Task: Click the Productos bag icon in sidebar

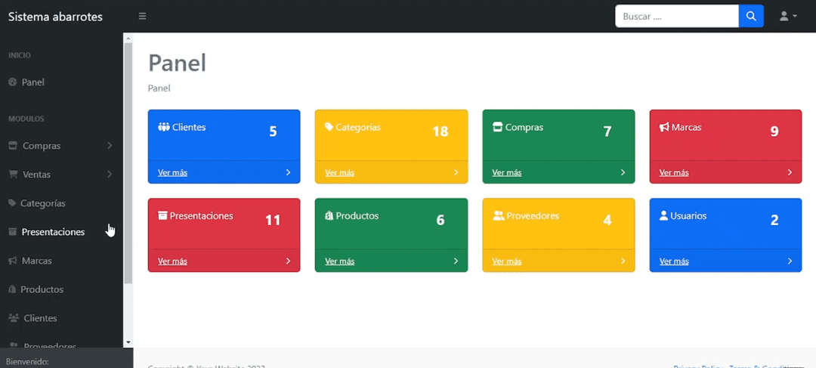Action: coord(12,289)
